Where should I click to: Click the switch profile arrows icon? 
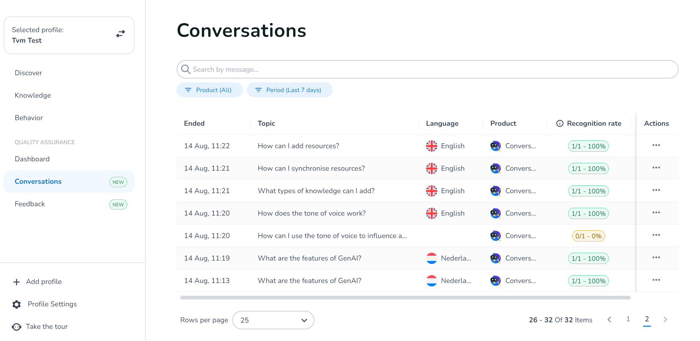click(x=121, y=34)
